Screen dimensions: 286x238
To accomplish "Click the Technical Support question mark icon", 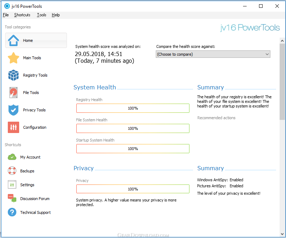I will point(12,212).
